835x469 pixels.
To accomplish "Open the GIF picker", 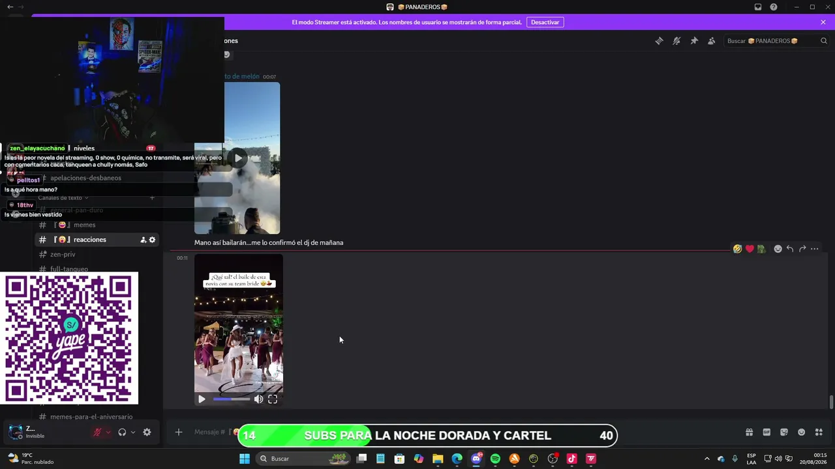I will point(767,432).
